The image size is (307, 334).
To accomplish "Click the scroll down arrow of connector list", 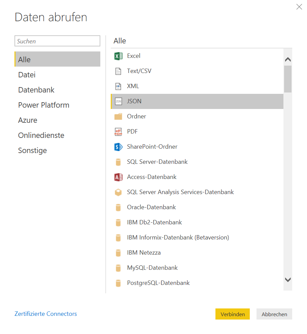I will [x=288, y=280].
